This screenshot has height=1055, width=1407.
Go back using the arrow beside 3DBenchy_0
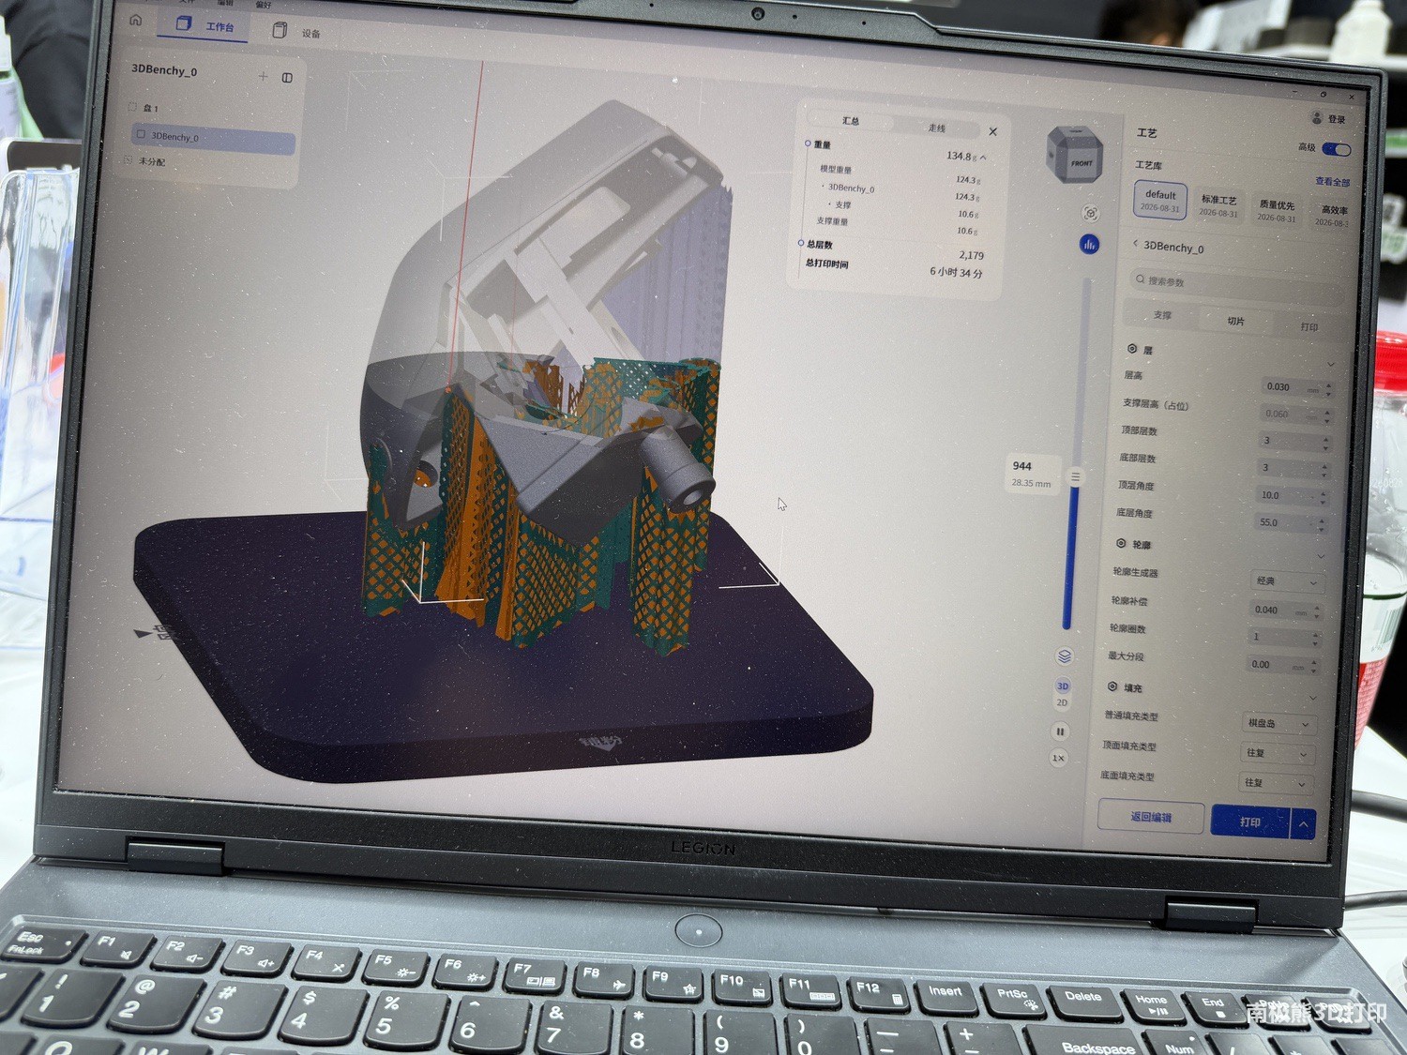(1135, 244)
